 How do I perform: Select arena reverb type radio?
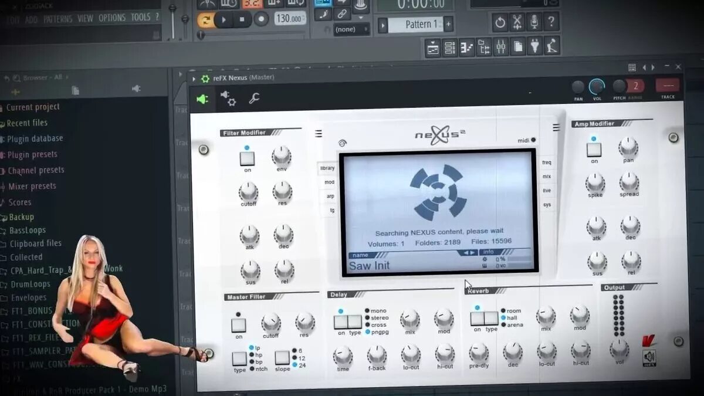(503, 324)
